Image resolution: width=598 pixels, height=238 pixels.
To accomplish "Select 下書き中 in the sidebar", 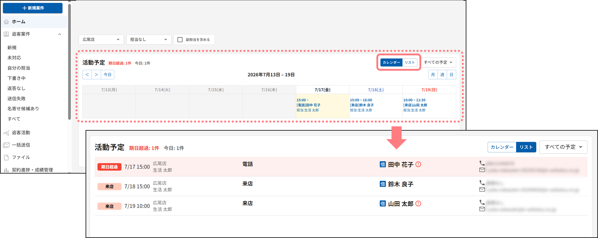I will point(17,78).
